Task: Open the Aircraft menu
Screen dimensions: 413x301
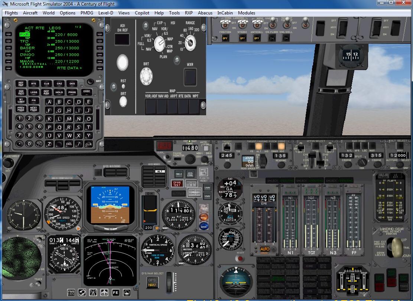Action: click(x=30, y=13)
